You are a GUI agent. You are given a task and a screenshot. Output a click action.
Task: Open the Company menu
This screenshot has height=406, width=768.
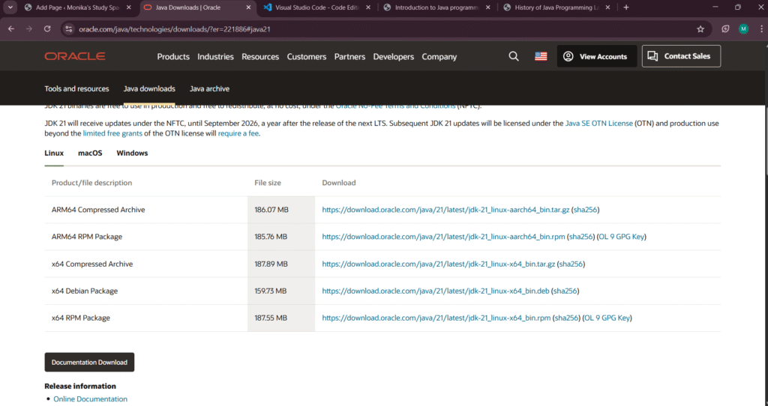pos(439,57)
